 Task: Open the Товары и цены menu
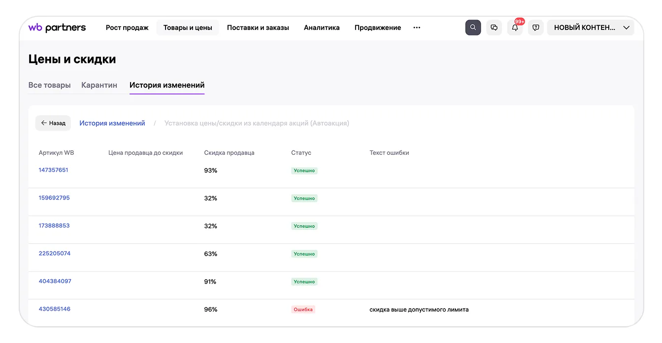[x=188, y=28]
